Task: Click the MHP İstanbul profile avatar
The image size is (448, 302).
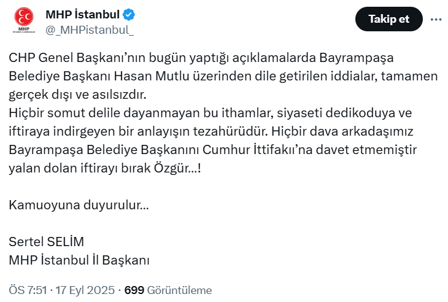Action: (25, 22)
